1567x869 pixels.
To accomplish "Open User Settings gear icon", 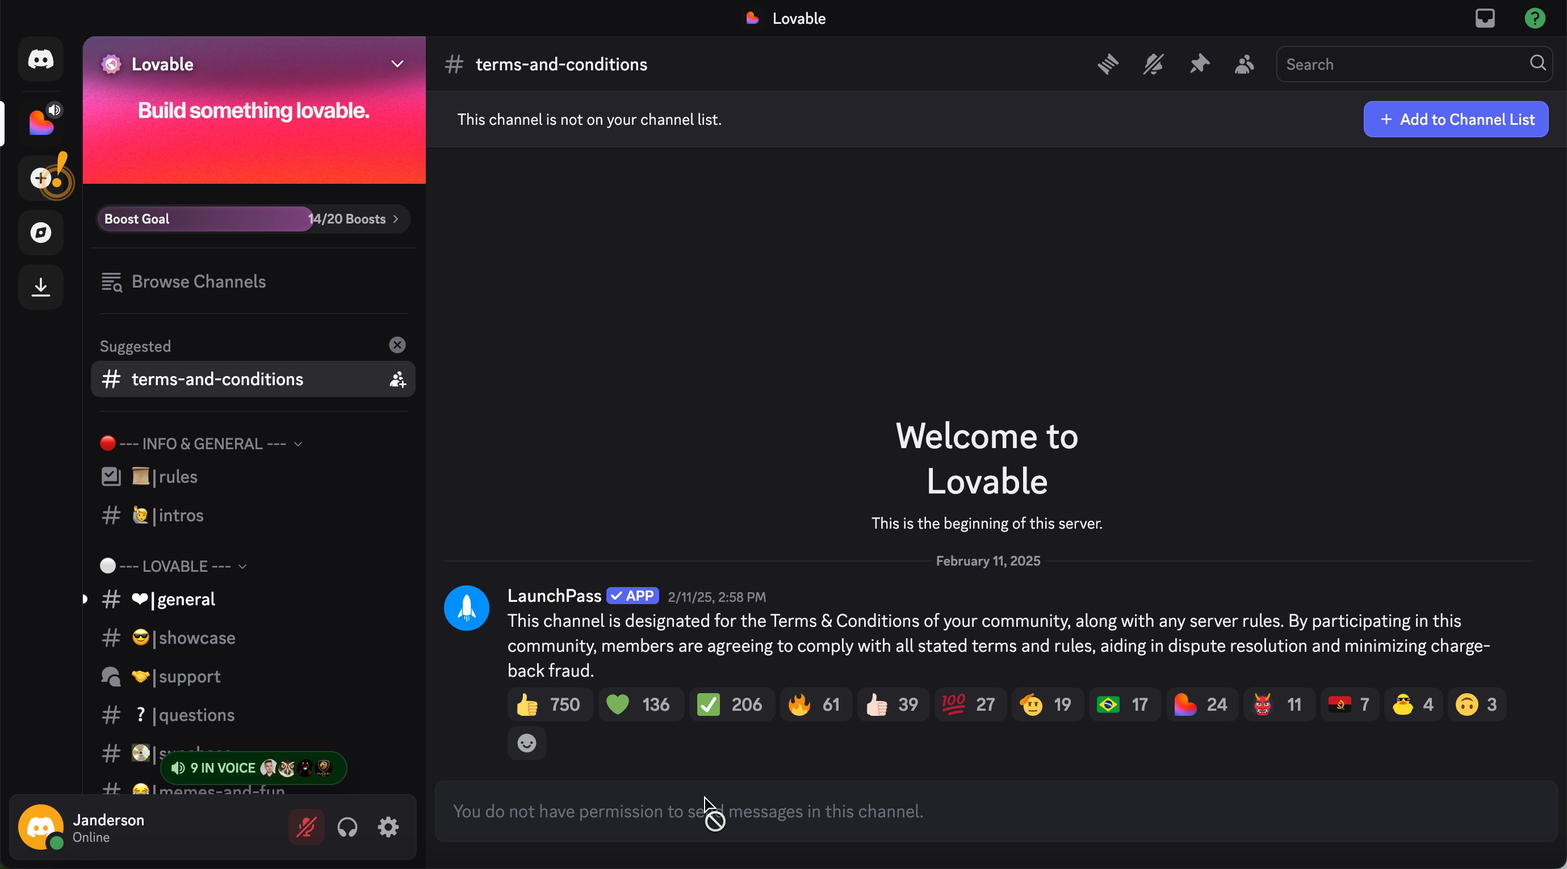I will [x=388, y=826].
